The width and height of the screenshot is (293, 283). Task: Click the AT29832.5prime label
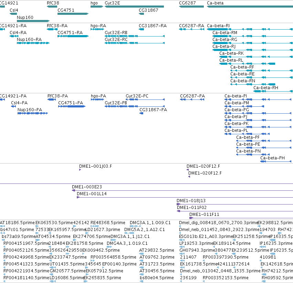click(x=157, y=250)
